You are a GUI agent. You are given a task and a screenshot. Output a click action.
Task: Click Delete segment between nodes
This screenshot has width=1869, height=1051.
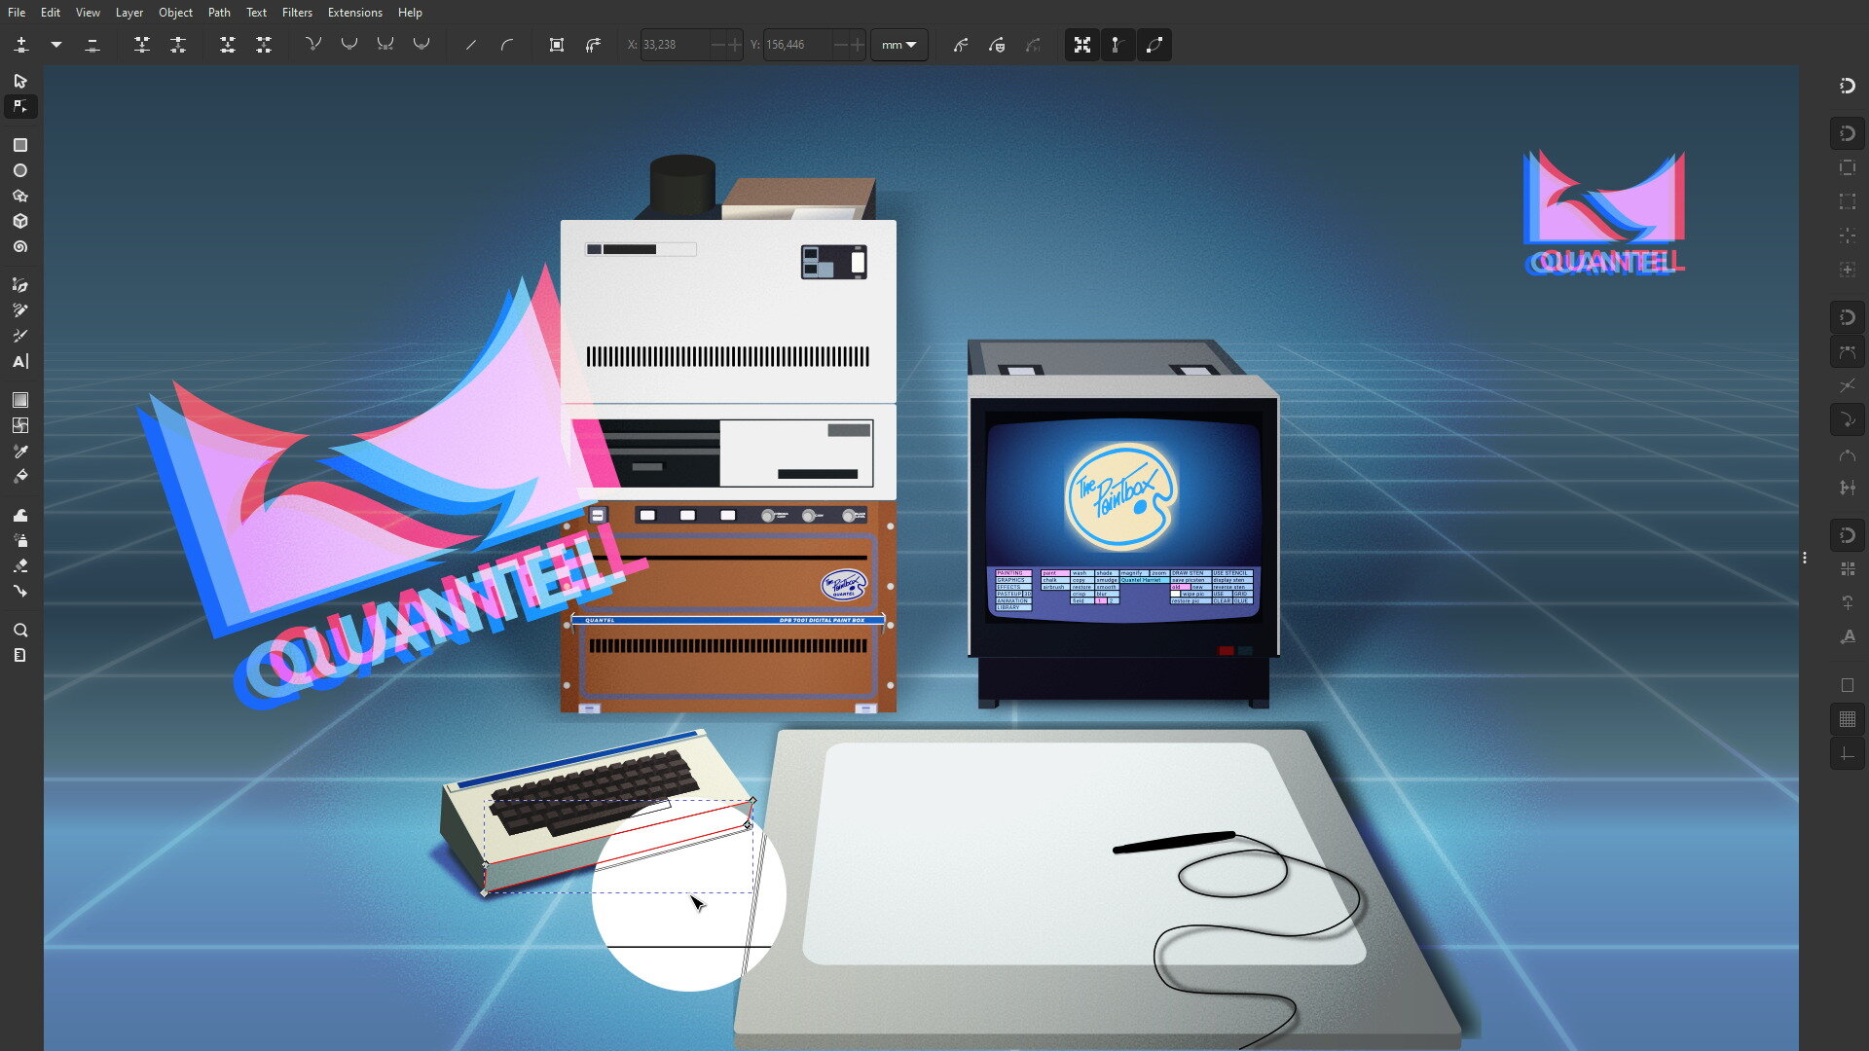pos(264,45)
